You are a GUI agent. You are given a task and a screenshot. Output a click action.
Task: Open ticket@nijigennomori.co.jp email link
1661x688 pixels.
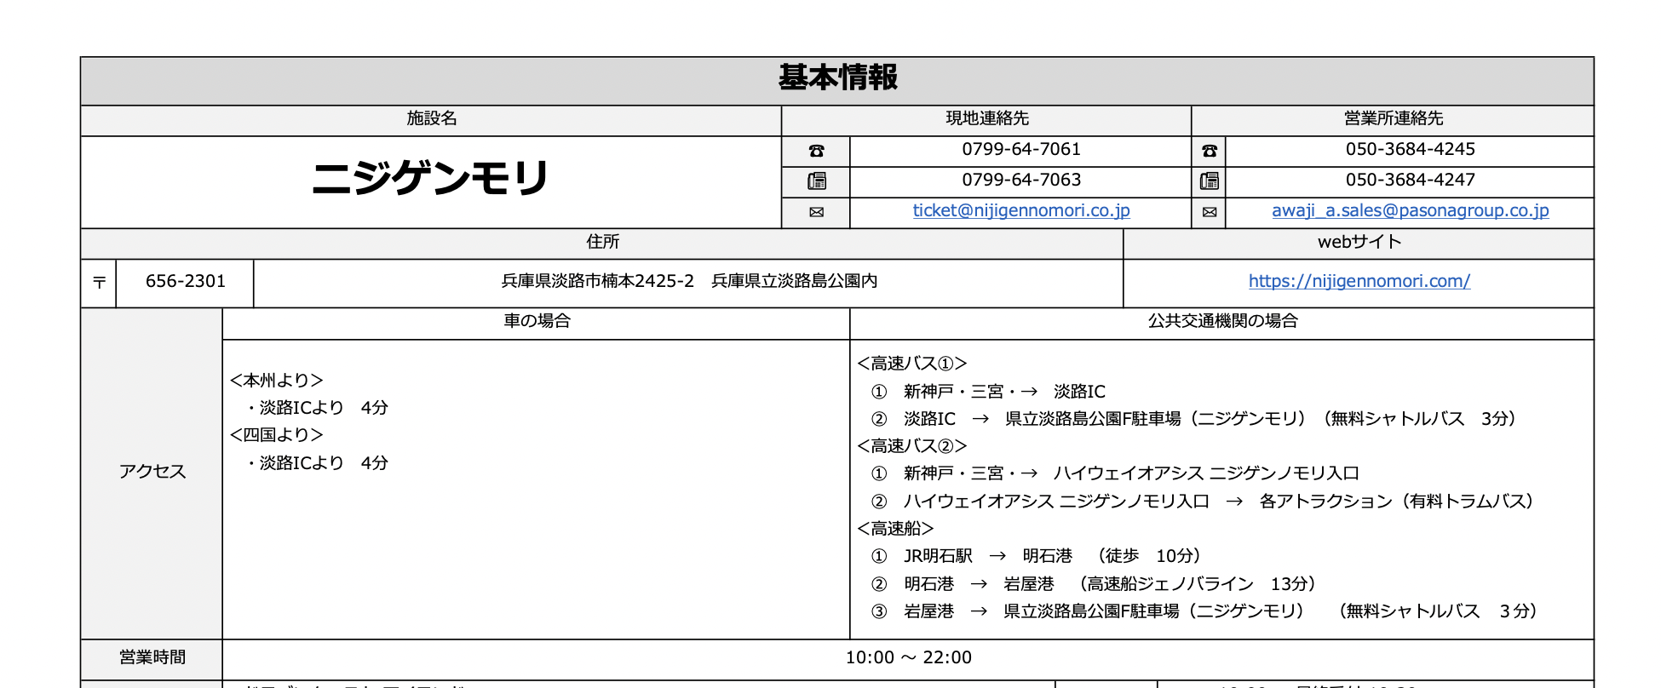pos(1021,211)
